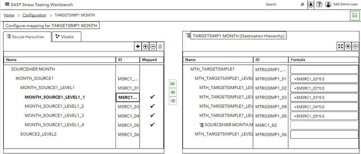
Task: Click the middle green left arrow to unmap
Action: coord(173,92)
